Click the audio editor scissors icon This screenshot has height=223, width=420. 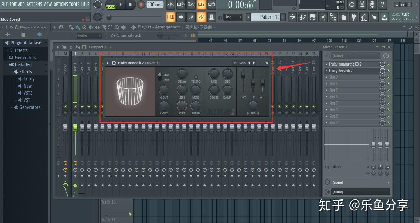[x=362, y=5]
